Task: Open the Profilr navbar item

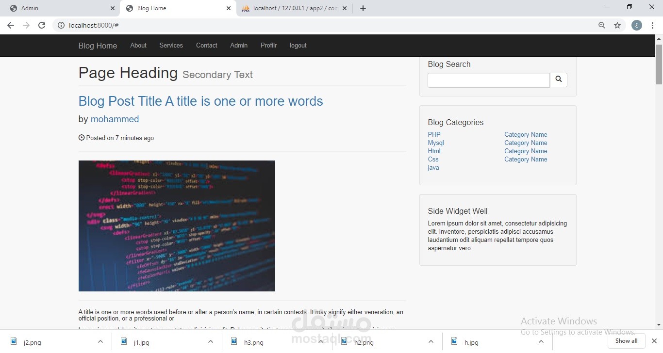Action: click(268, 45)
